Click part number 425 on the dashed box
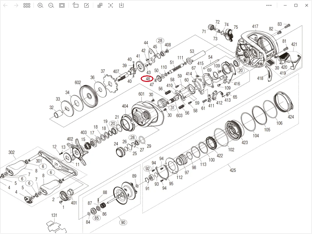This screenshot has height=234, width=312. tap(233, 170)
